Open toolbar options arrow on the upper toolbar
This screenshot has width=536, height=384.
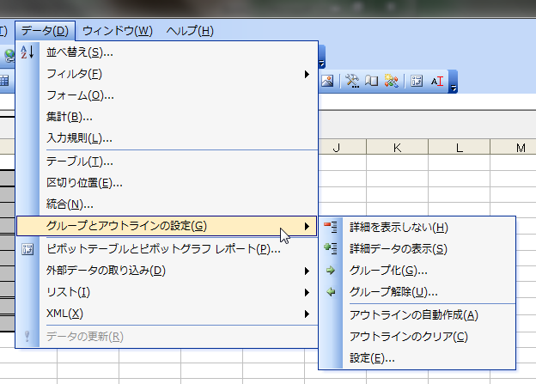(321, 57)
